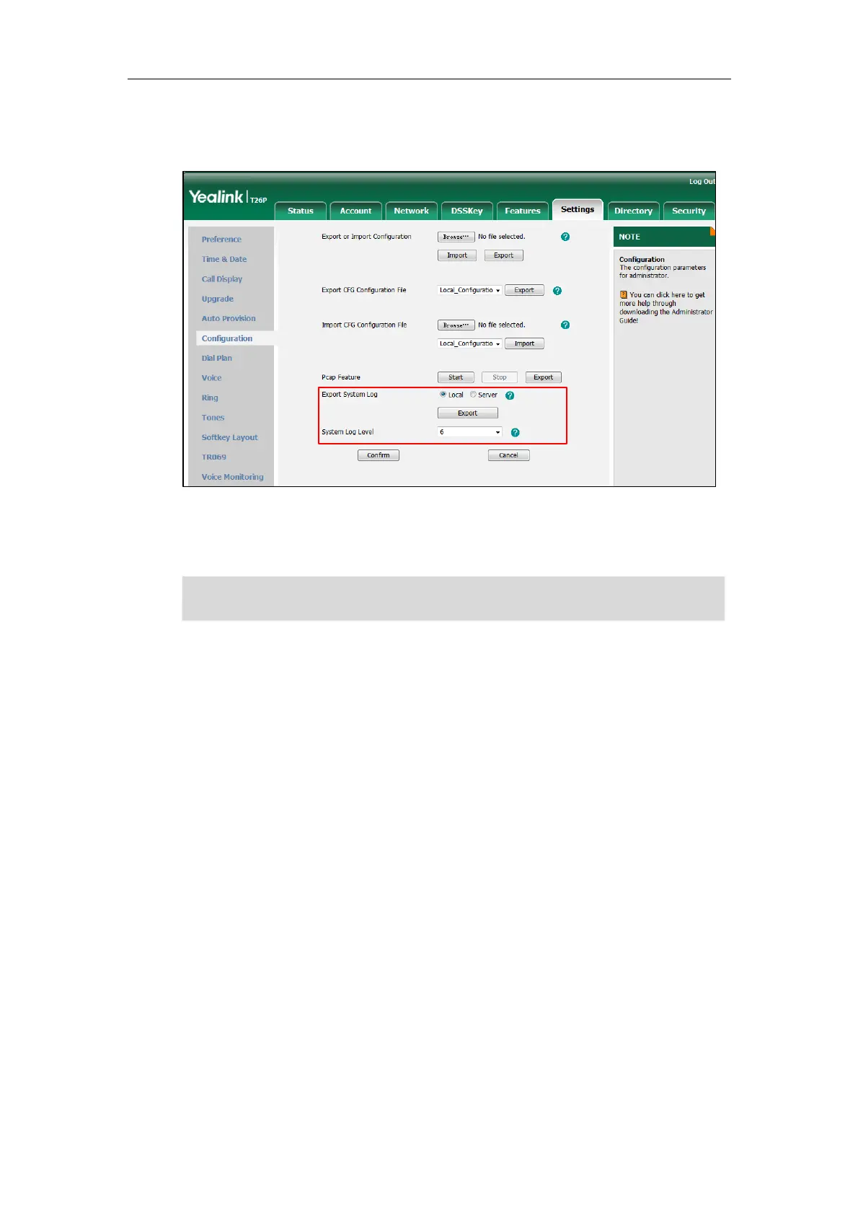
Task: Open help icon beside System Log Level
Action: coord(515,432)
